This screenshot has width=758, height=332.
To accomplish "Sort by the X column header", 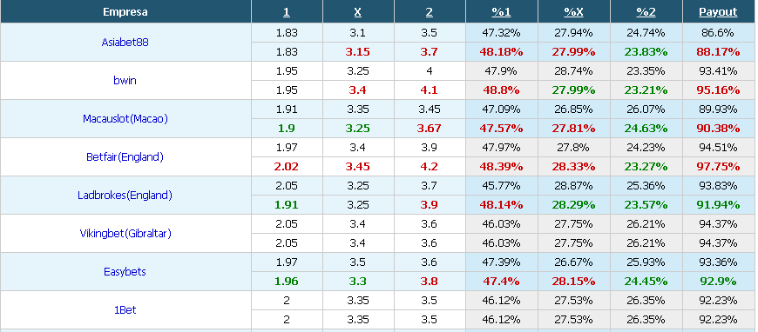I will pyautogui.click(x=358, y=12).
